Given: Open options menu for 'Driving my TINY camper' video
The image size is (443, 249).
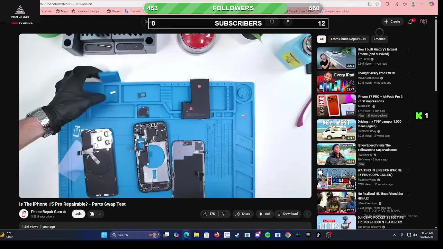Looking at the screenshot, I should click(408, 122).
